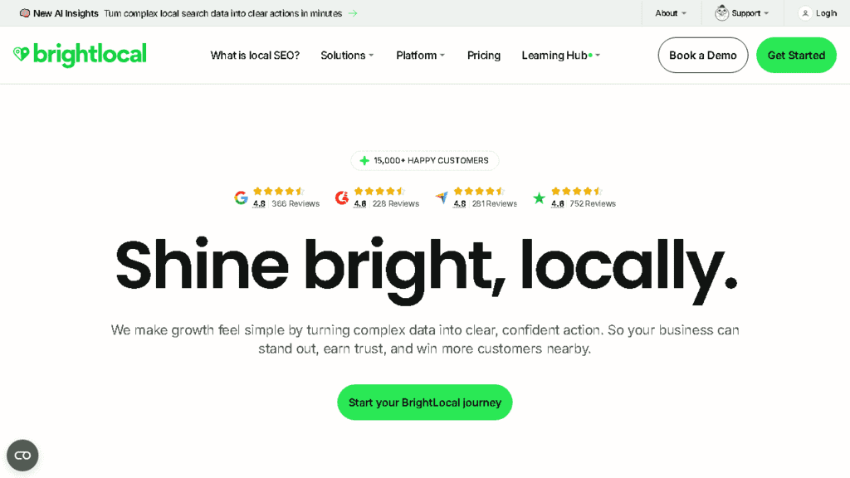Click the 15,000+ Happy Customers badge
850x478 pixels.
(x=424, y=160)
